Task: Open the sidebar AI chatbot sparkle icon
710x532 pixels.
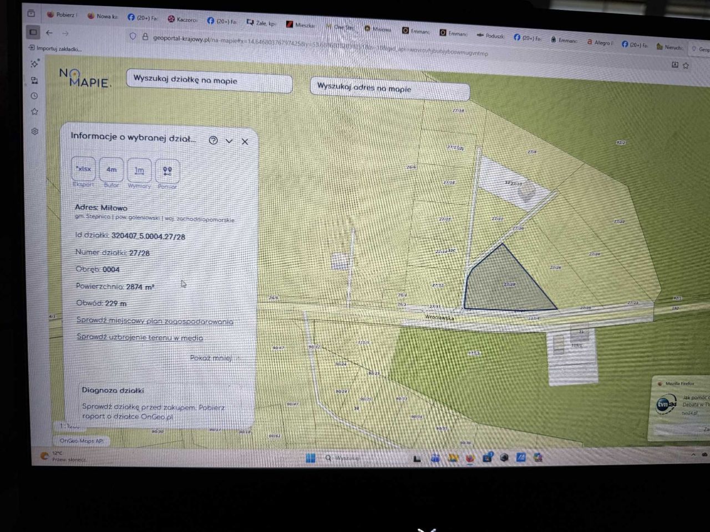Action: 34,64
